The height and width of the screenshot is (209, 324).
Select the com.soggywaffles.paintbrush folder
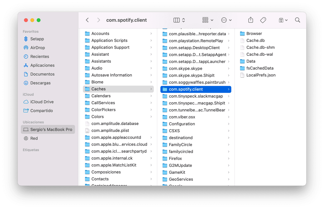pyautogui.click(x=196, y=82)
